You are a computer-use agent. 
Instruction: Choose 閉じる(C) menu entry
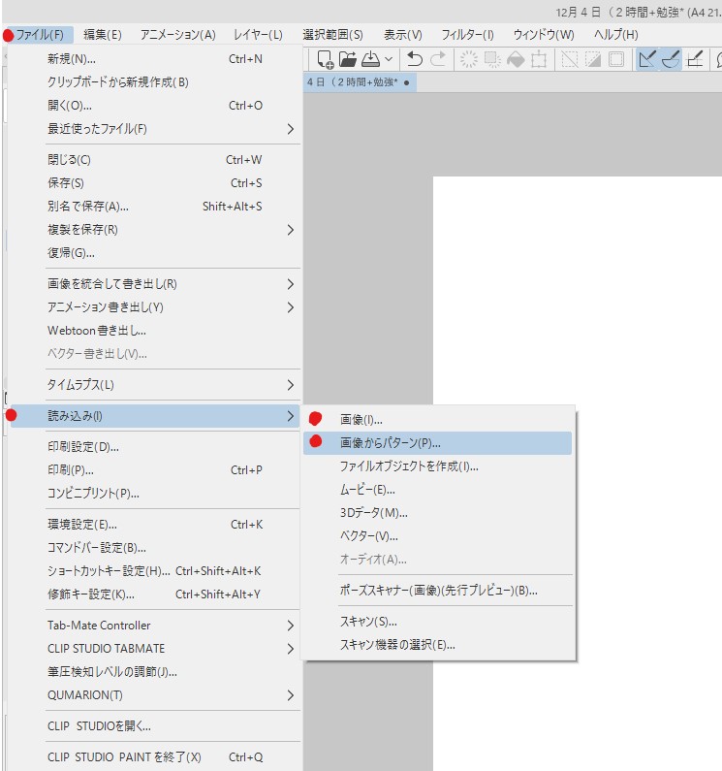(155, 160)
